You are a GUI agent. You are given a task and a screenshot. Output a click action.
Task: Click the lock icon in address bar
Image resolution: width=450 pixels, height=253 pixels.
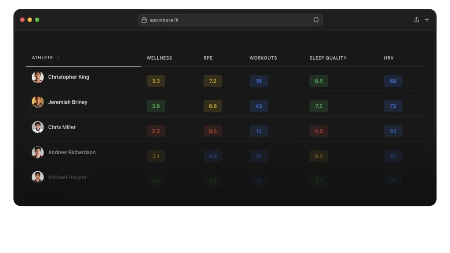tap(144, 20)
